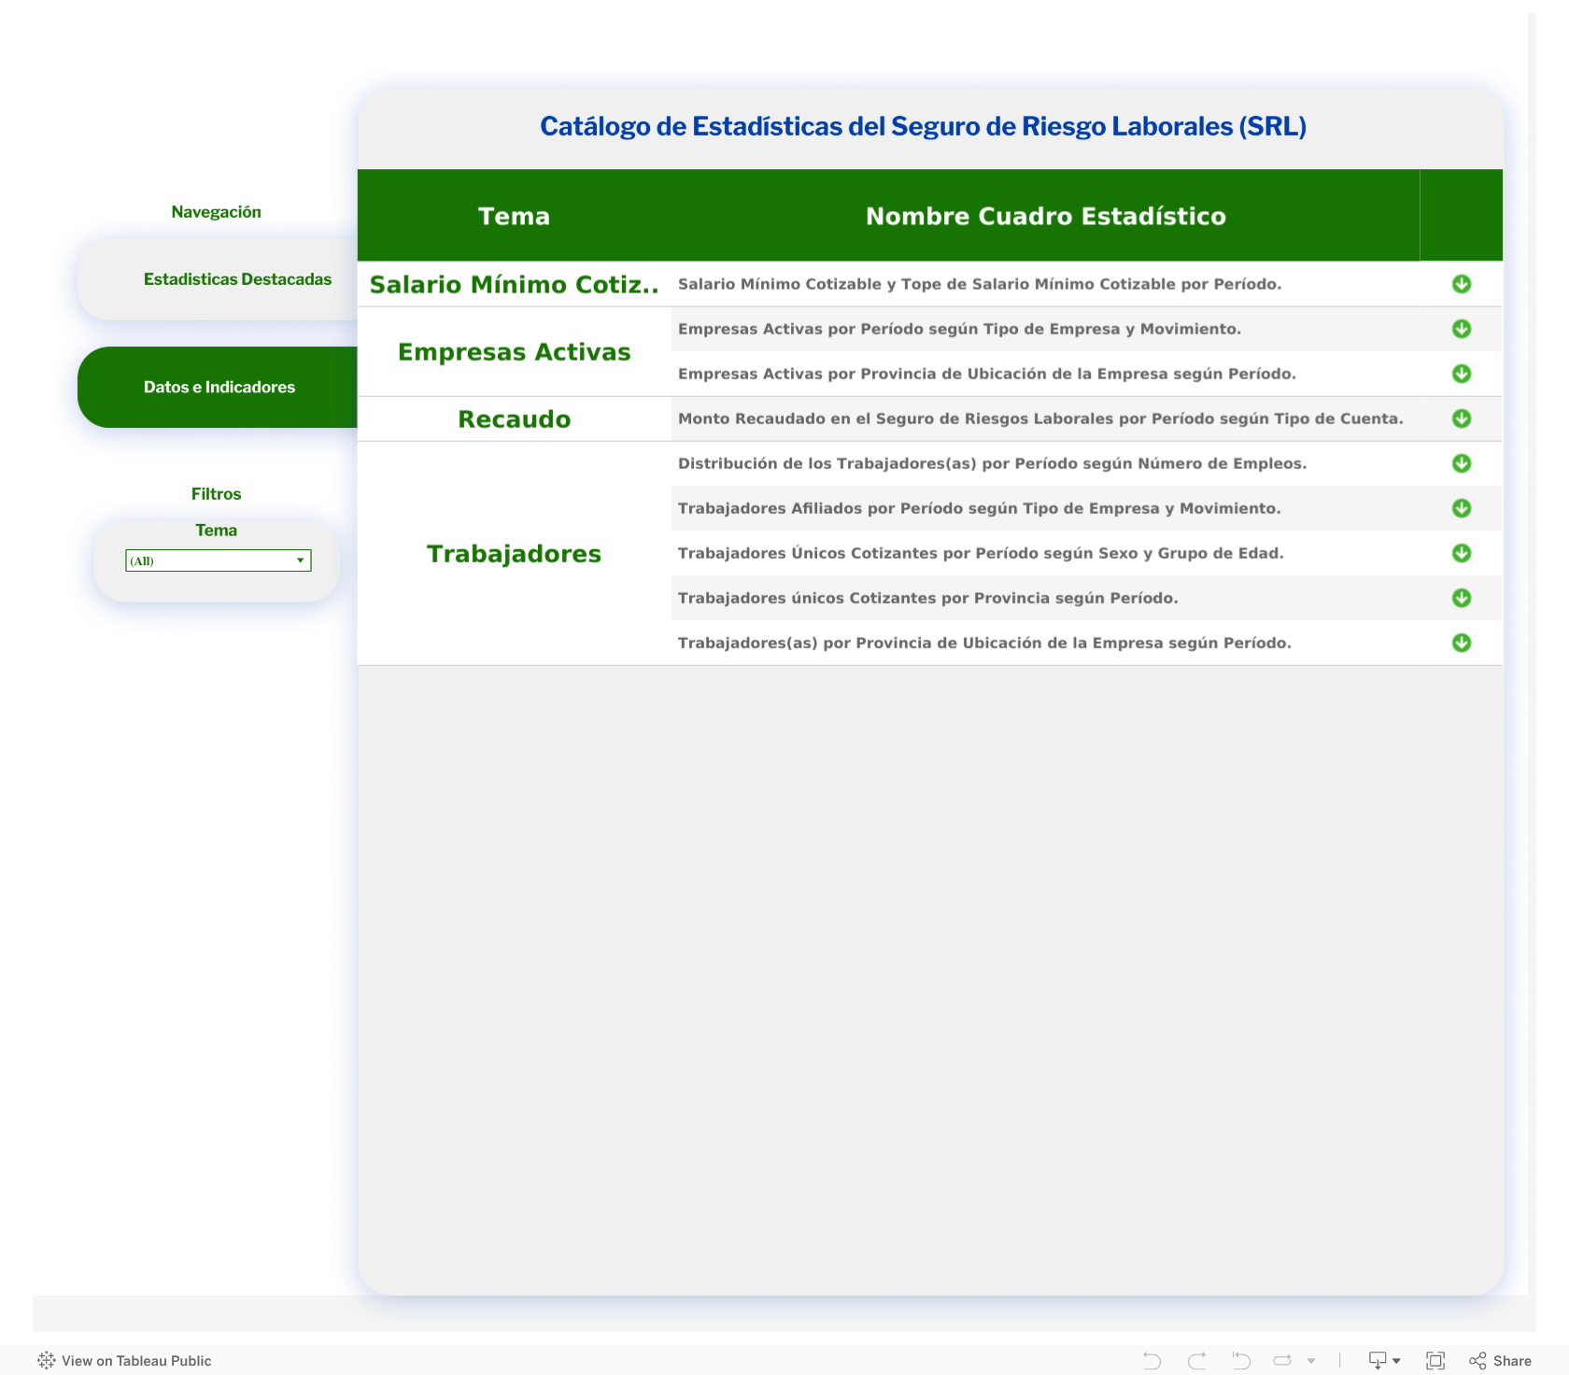The height and width of the screenshot is (1375, 1569).
Task: Click 'Monto Recaudado en el Seguro' row text
Action: (x=1040, y=418)
